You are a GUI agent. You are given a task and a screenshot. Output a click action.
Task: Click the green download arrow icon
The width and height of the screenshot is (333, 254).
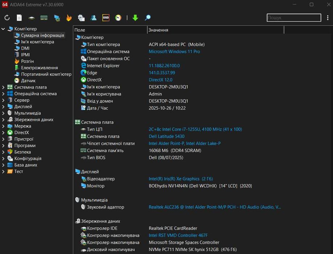[135, 18]
